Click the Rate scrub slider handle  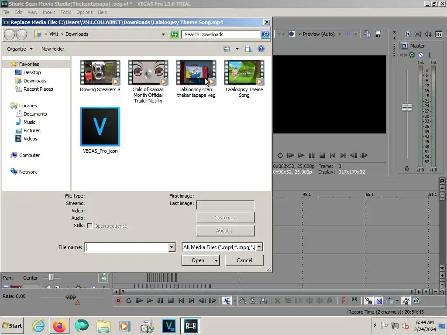coord(71,297)
